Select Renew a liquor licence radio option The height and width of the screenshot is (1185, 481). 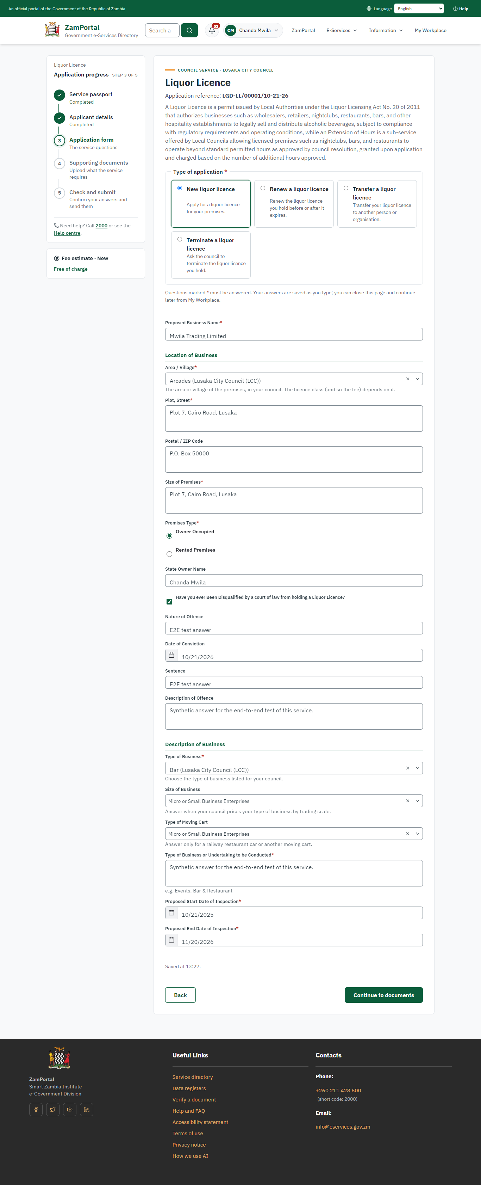coord(263,188)
